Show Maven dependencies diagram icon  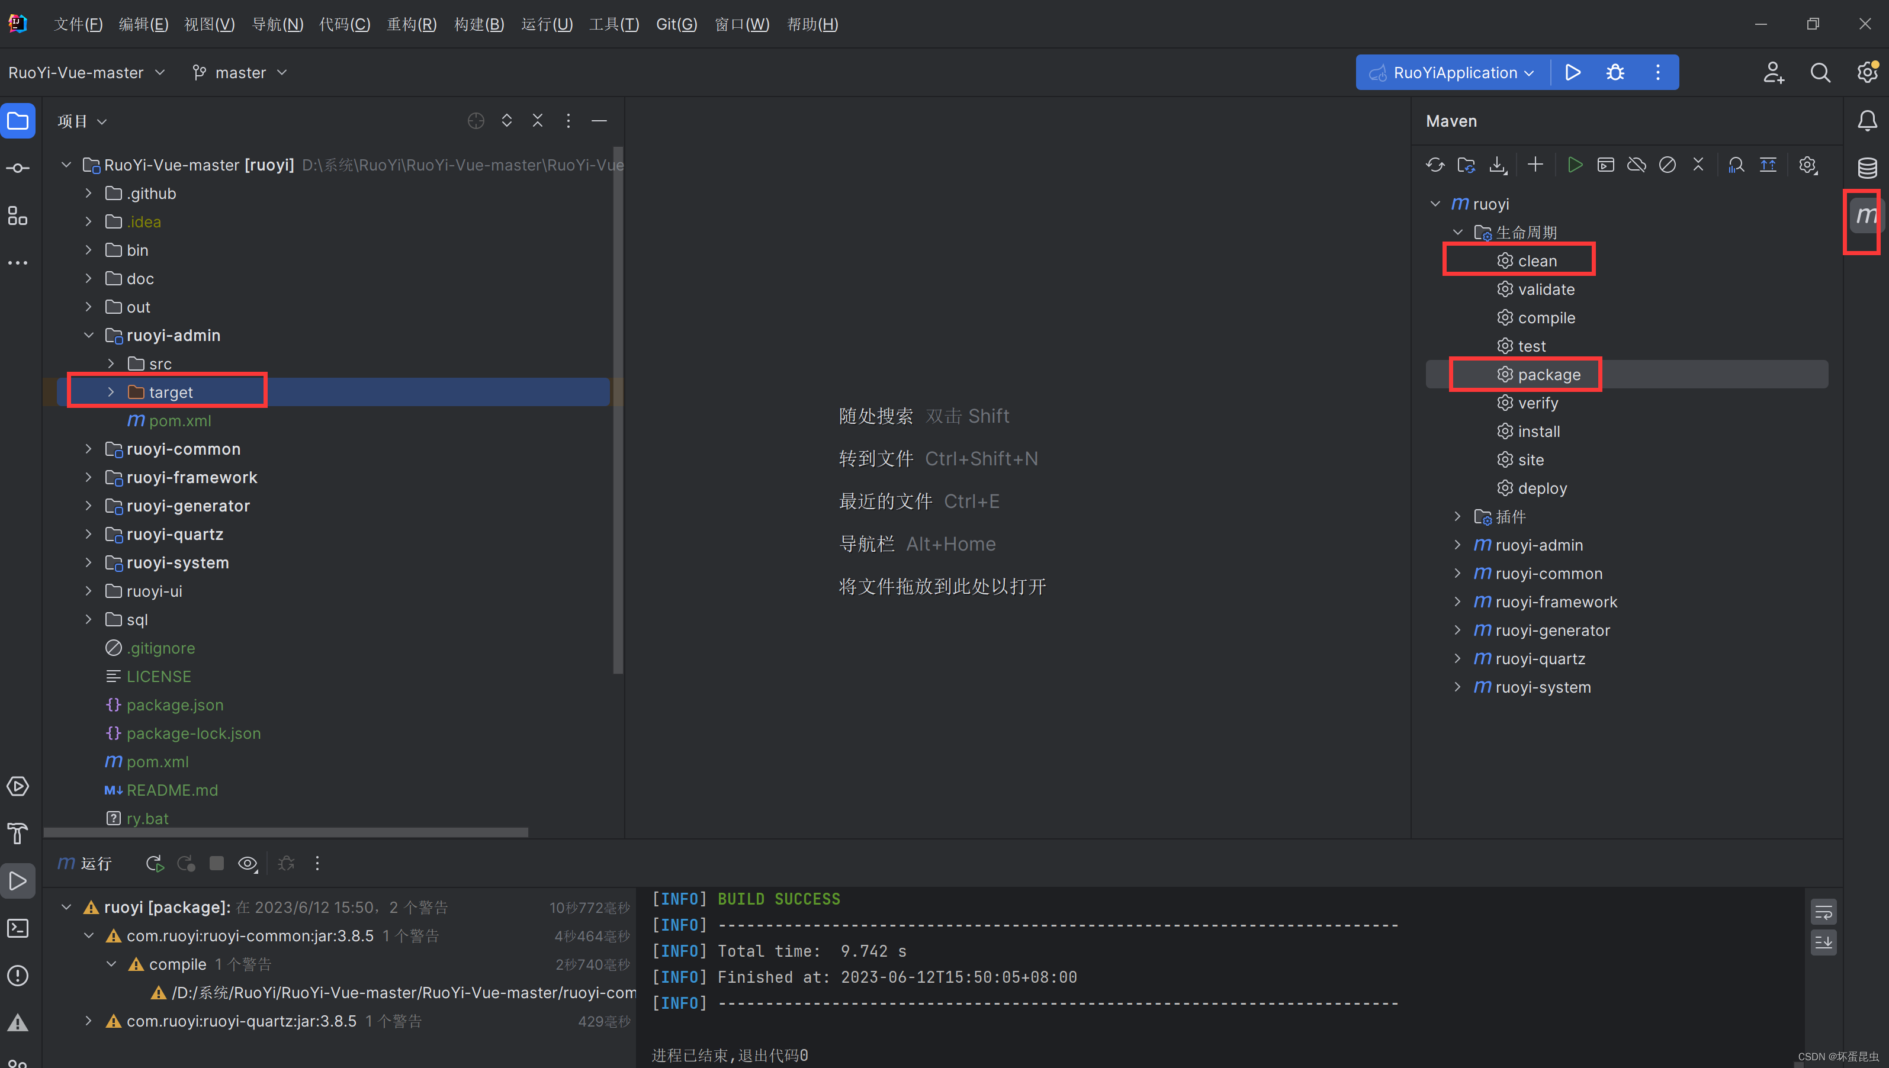1736,165
